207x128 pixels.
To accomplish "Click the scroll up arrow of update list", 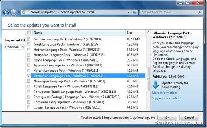I will (148, 32).
